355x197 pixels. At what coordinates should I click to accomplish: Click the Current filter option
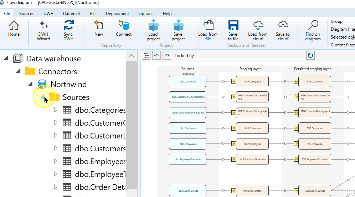[343, 45]
